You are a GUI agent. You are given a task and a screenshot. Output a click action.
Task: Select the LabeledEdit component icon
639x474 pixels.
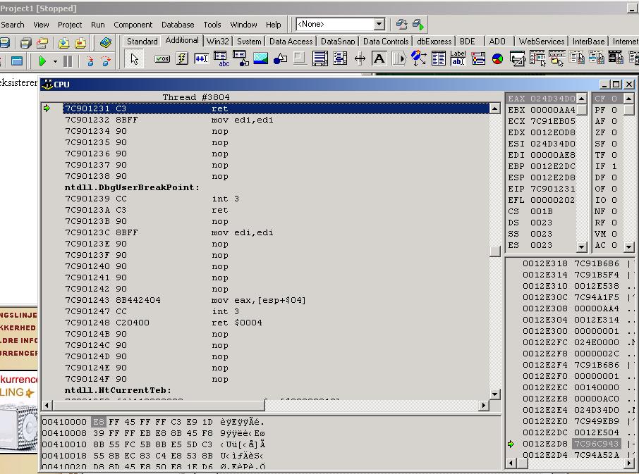pyautogui.click(x=458, y=59)
